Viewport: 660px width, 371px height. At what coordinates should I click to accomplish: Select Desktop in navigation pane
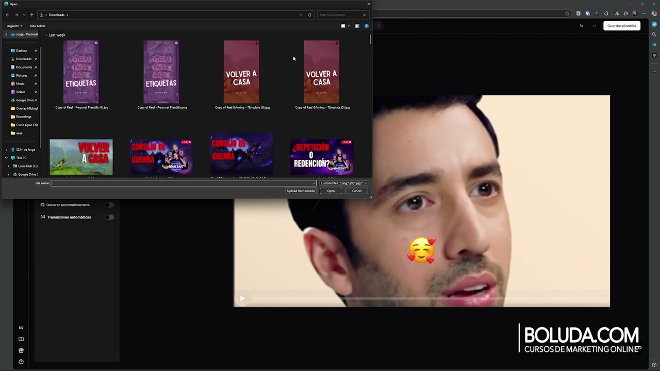[22, 50]
